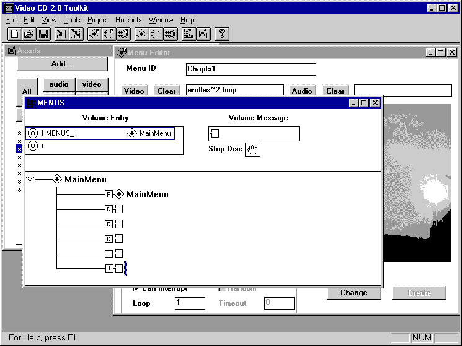462x346 pixels.
Task: Click the import-arrow toolbar icon
Action: [61, 34]
